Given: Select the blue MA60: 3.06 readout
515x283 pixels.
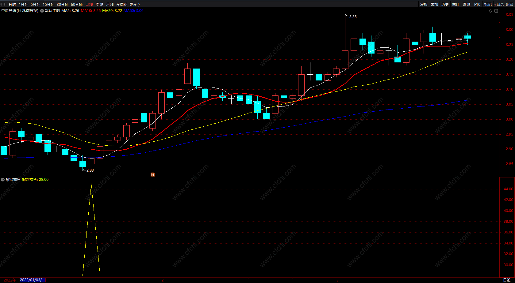Looking at the screenshot, I should [x=133, y=11].
